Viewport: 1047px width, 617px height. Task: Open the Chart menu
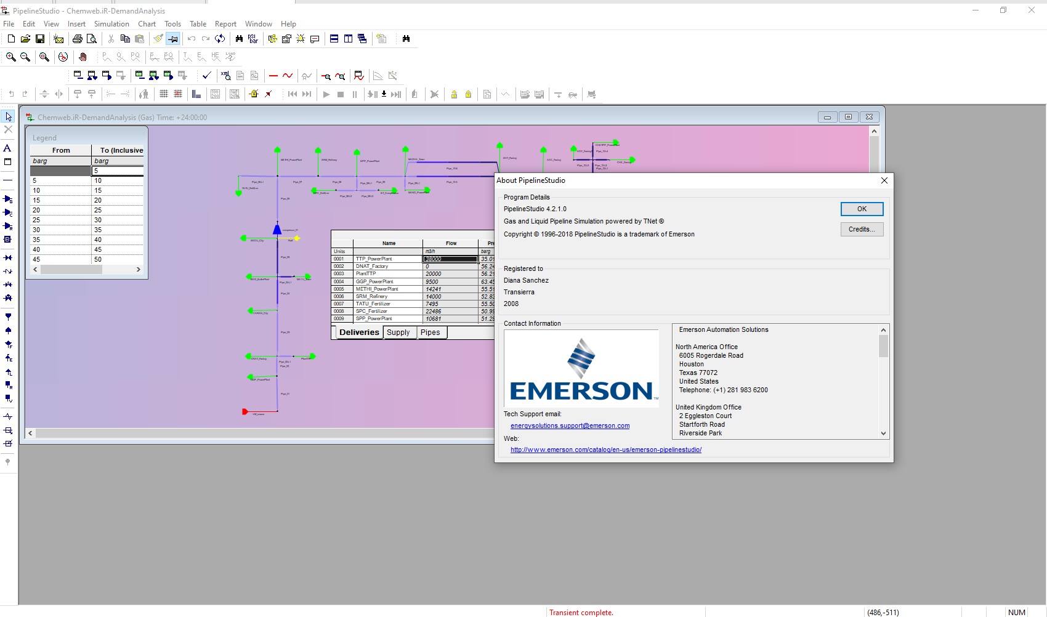(147, 24)
